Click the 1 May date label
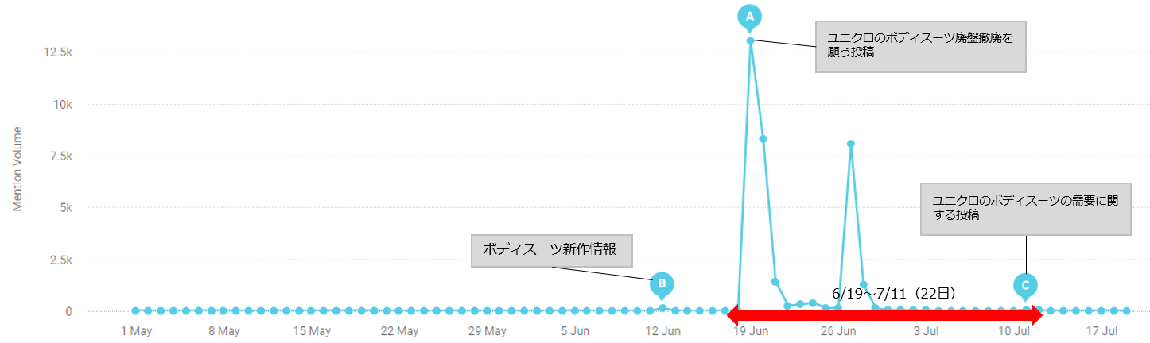Image resolution: width=1150 pixels, height=343 pixels. pos(135,331)
